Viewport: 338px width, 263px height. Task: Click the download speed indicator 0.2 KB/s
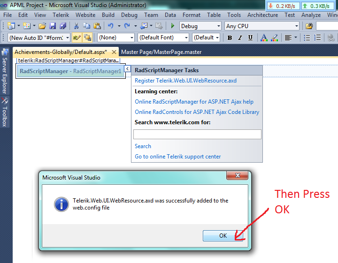(x=283, y=6)
